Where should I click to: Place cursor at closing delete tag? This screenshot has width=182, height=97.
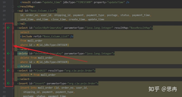(x=24, y=66)
